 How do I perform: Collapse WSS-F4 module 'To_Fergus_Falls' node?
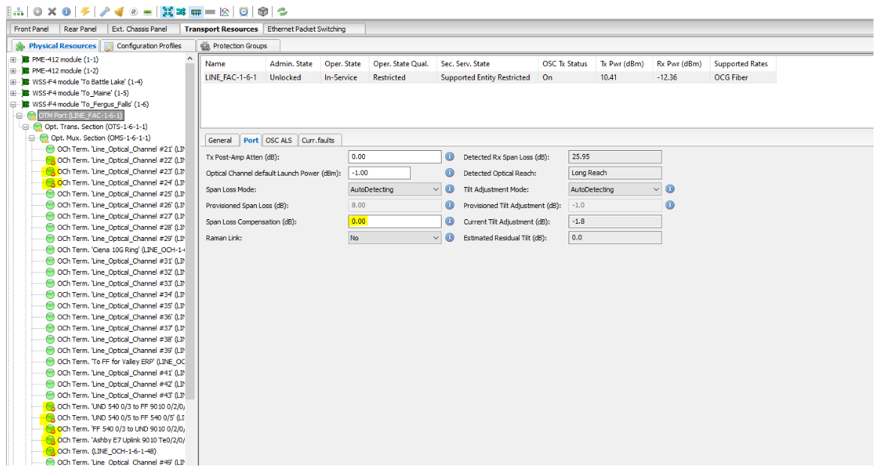pos(13,104)
